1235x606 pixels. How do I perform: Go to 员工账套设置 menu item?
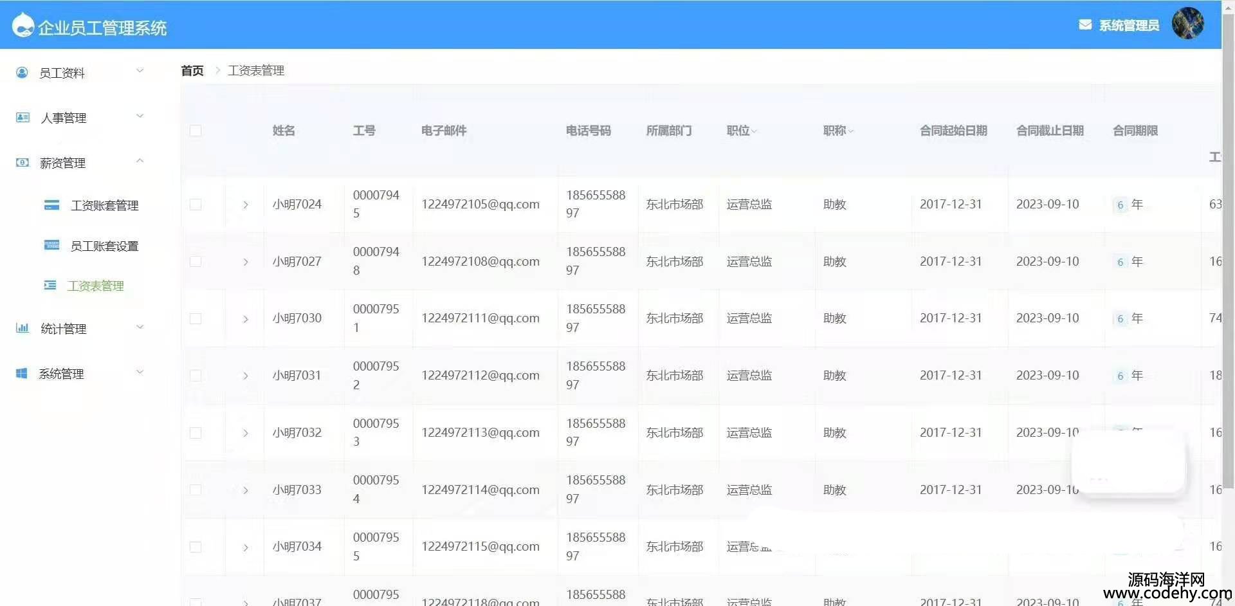104,246
